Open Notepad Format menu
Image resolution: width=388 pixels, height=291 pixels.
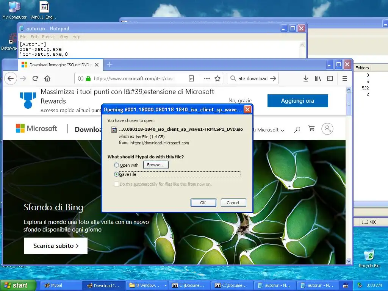[48, 37]
